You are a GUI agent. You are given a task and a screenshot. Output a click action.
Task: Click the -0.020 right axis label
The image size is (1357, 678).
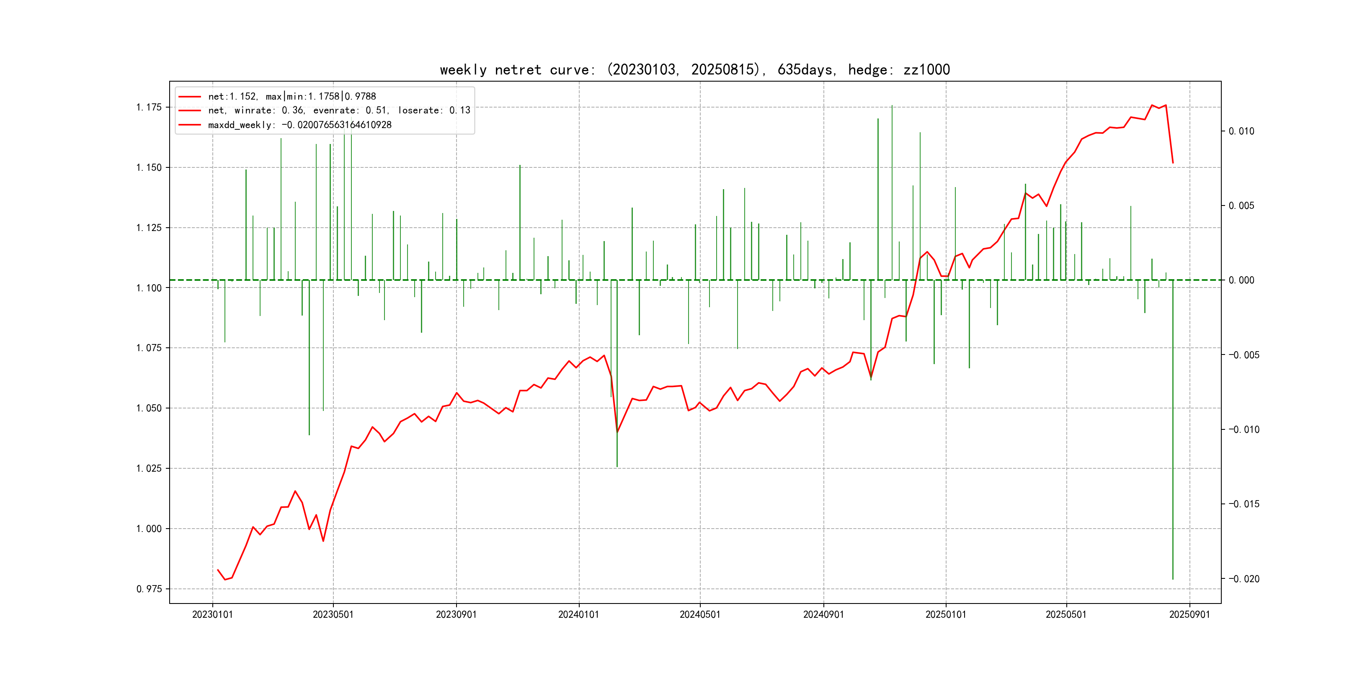pyautogui.click(x=1244, y=579)
